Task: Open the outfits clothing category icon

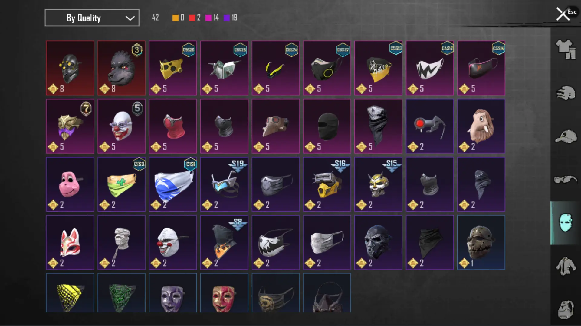Action: [566, 49]
